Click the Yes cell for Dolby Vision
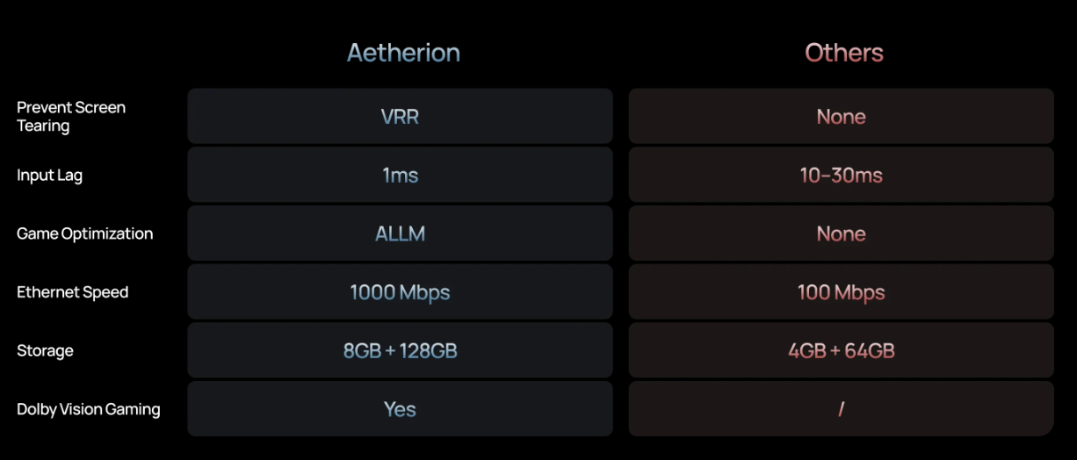The width and height of the screenshot is (1077, 460). pos(400,409)
